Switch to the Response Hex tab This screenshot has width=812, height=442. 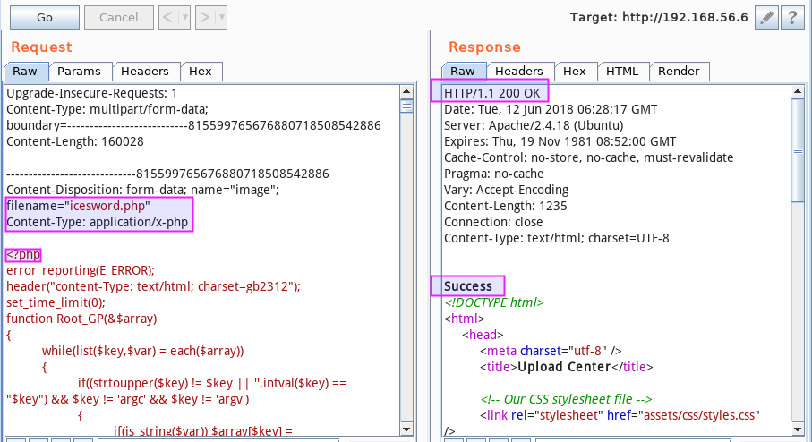575,72
